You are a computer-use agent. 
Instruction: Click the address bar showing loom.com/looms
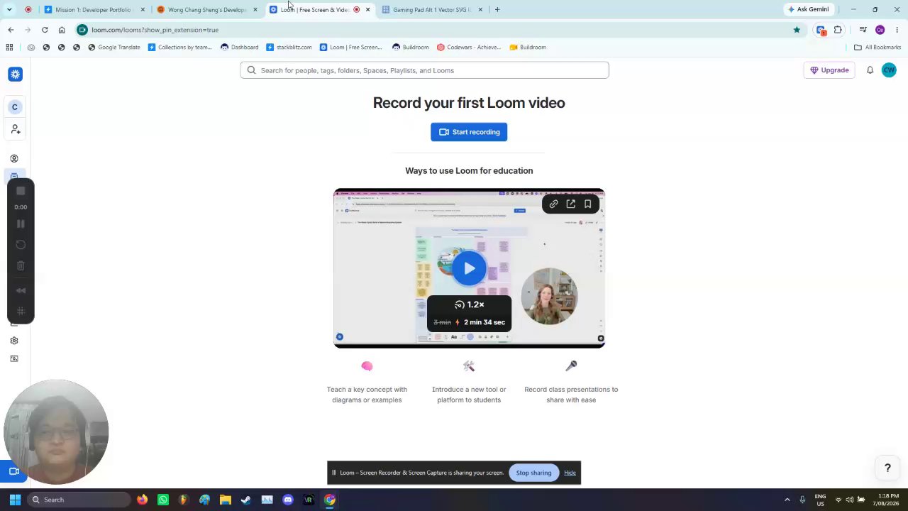click(x=440, y=30)
